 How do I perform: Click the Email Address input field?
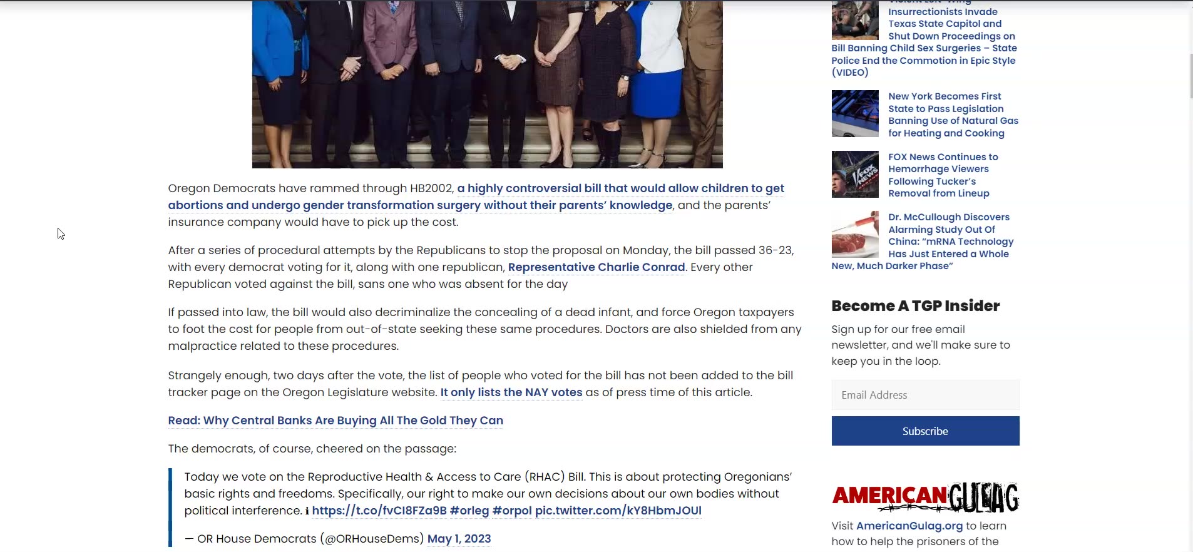coord(924,395)
